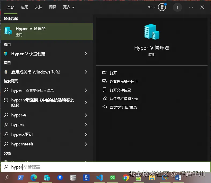Open the database cylinder app on taskbar
The image size is (211, 183).
pyautogui.click(x=73, y=178)
